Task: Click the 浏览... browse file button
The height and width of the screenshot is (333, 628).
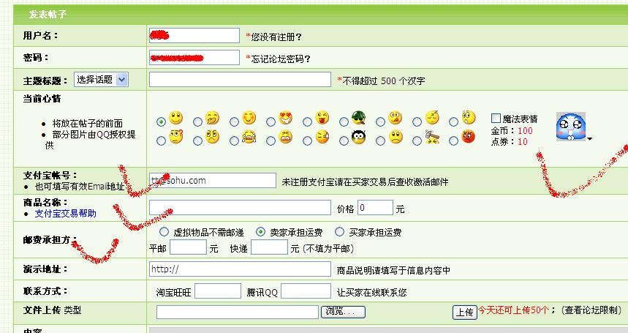Action: (x=343, y=312)
